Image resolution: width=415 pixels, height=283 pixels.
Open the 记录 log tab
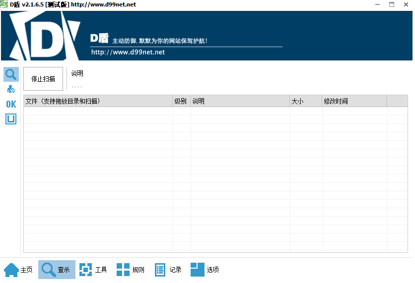pos(168,270)
